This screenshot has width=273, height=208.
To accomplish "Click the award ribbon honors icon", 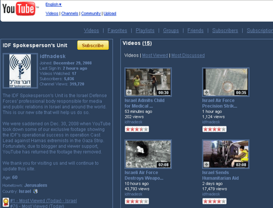I will coord(6,202).
